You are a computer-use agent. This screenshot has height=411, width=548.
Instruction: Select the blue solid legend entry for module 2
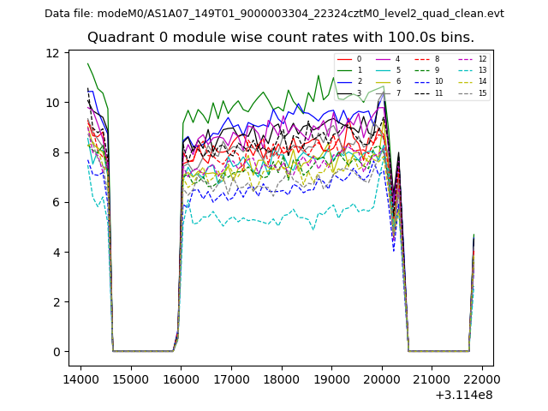coord(350,81)
